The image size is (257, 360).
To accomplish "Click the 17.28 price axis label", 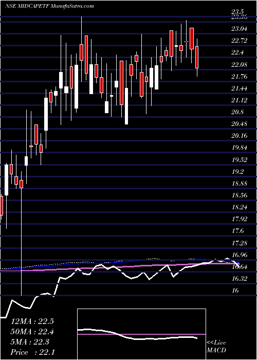I will 240,243.
